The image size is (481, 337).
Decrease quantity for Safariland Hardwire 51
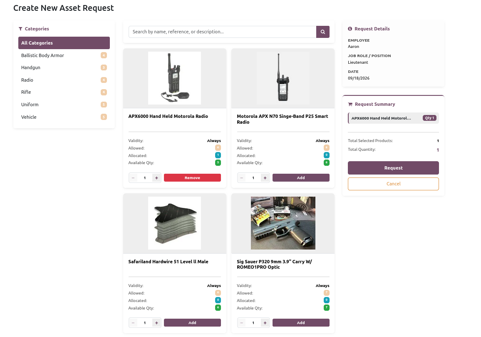(x=133, y=323)
